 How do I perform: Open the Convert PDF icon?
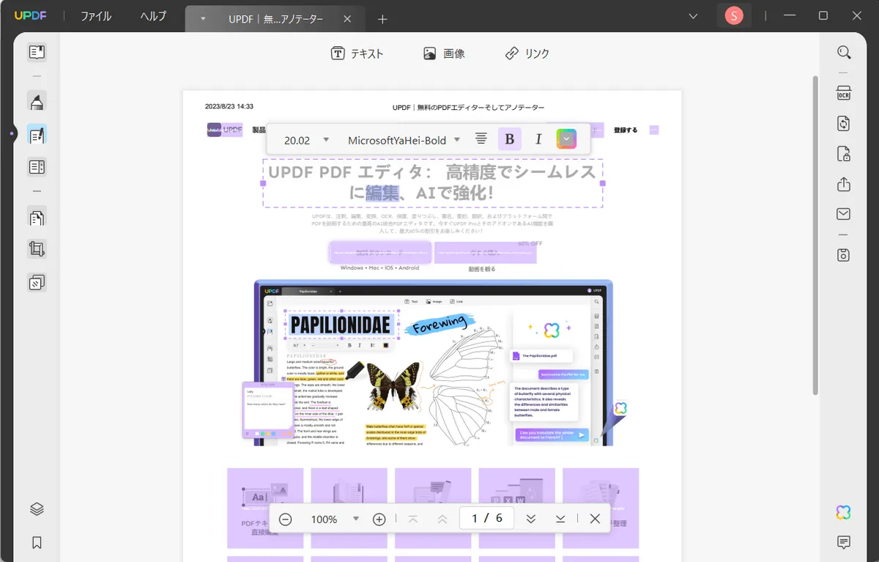pyautogui.click(x=844, y=123)
